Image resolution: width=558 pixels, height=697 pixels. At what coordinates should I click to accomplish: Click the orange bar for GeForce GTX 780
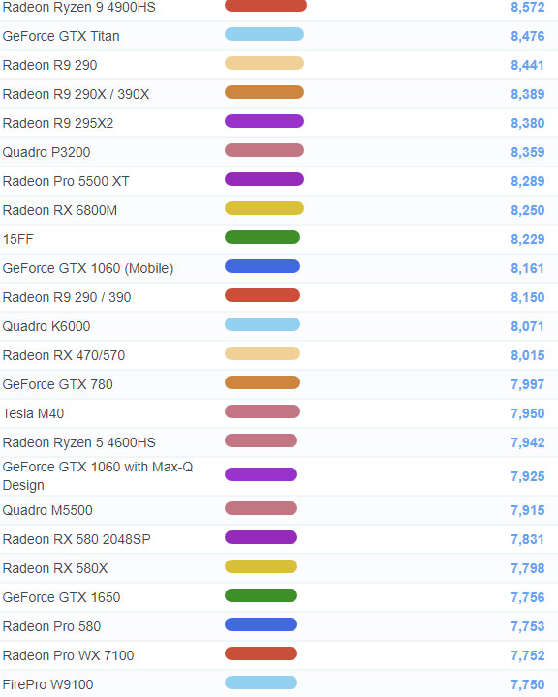point(263,382)
